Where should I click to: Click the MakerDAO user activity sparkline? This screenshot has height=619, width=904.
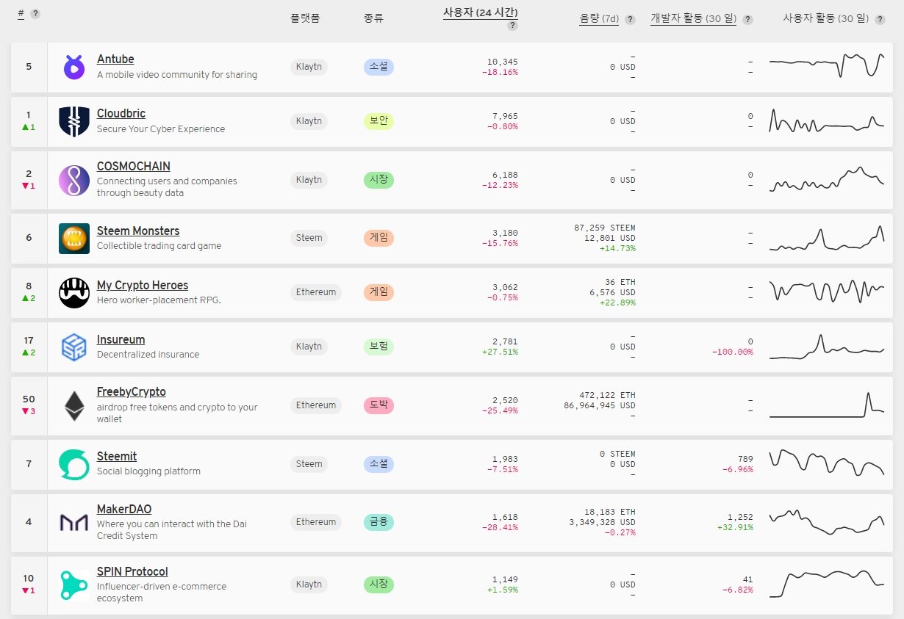click(827, 521)
